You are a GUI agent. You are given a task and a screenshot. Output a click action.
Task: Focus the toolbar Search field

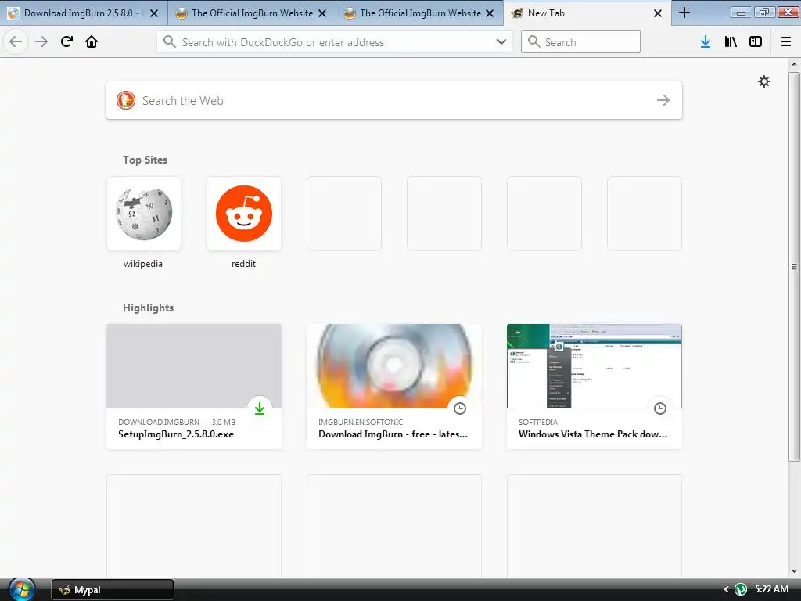(580, 42)
